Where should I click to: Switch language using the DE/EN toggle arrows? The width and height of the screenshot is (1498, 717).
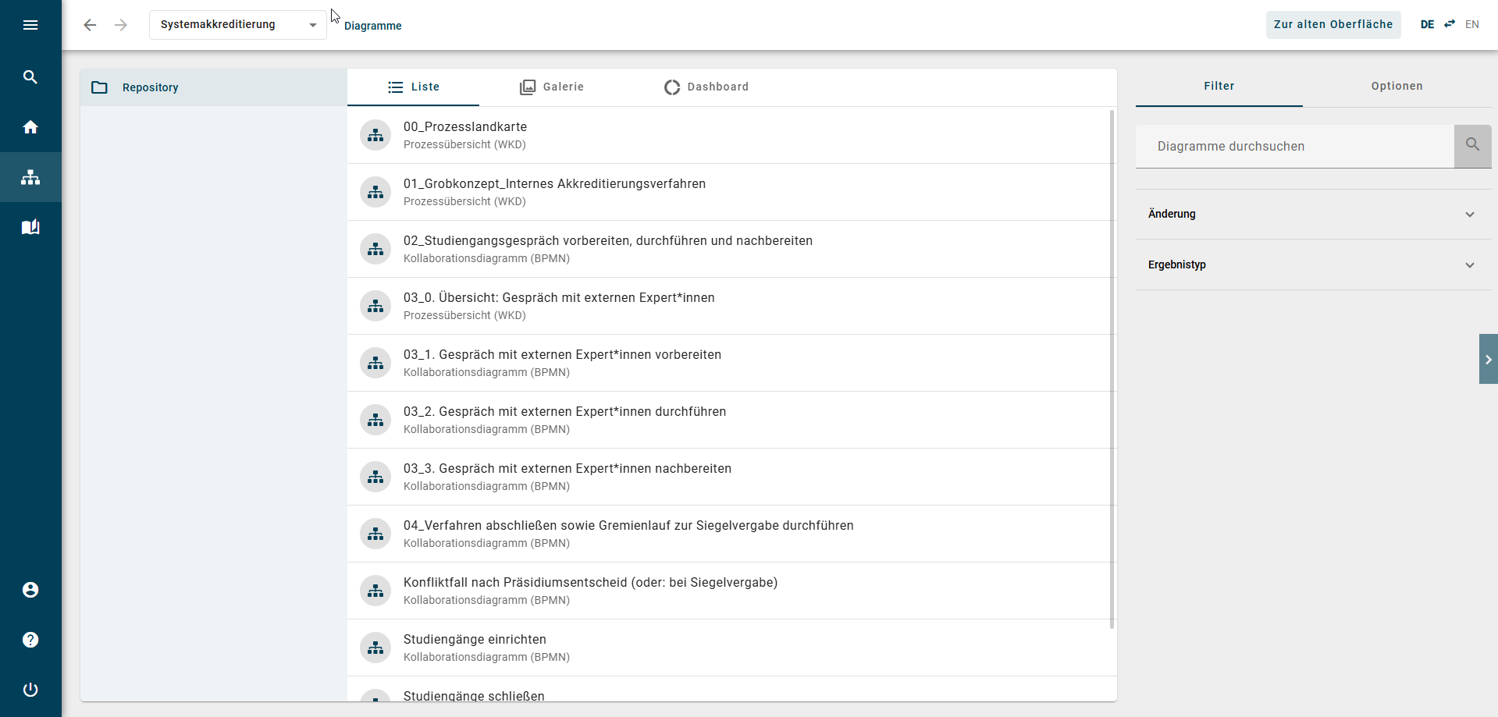pos(1450,24)
